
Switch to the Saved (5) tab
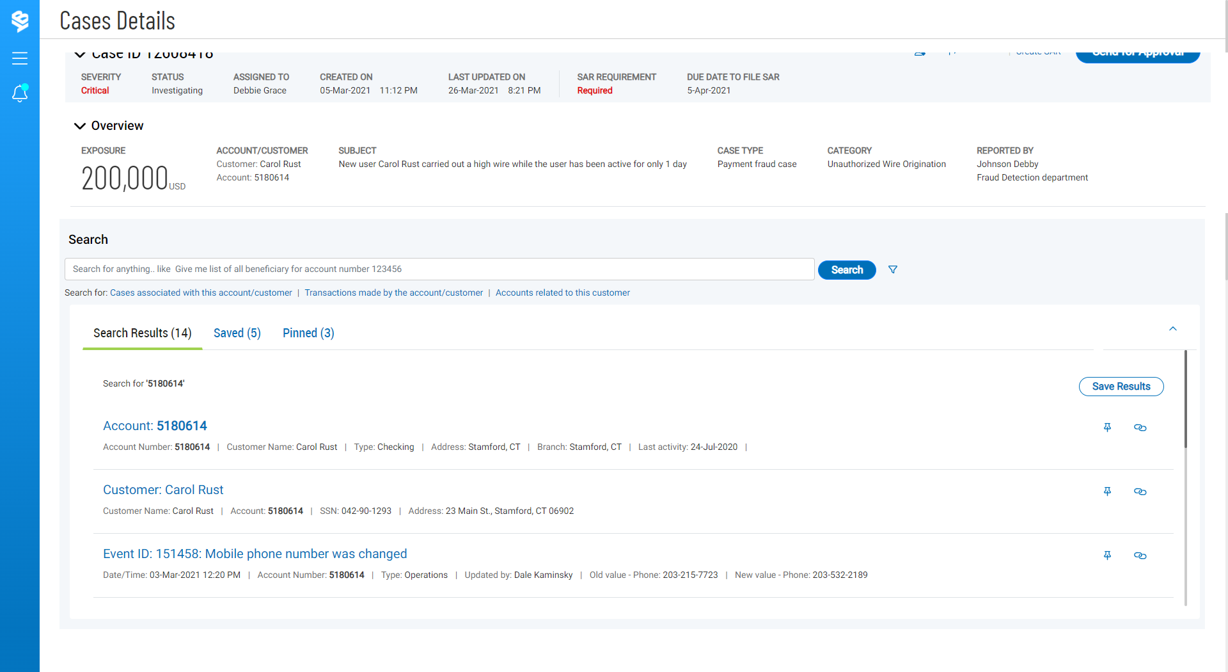coord(237,333)
